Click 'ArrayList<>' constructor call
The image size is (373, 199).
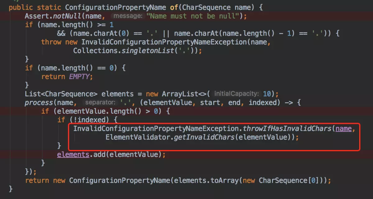[184, 94]
